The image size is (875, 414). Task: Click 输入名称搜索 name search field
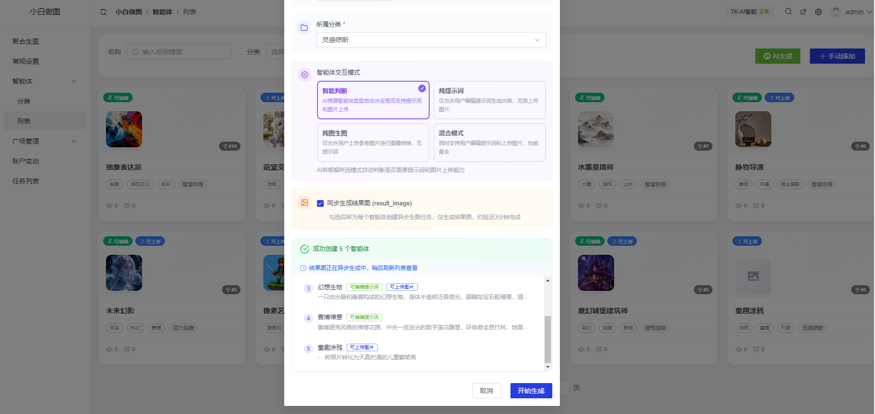[179, 52]
